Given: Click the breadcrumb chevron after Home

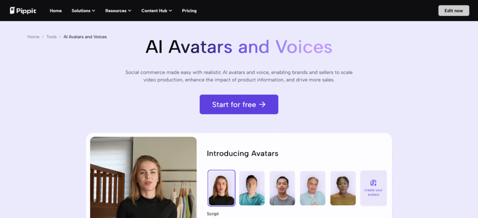Looking at the screenshot, I should point(43,37).
